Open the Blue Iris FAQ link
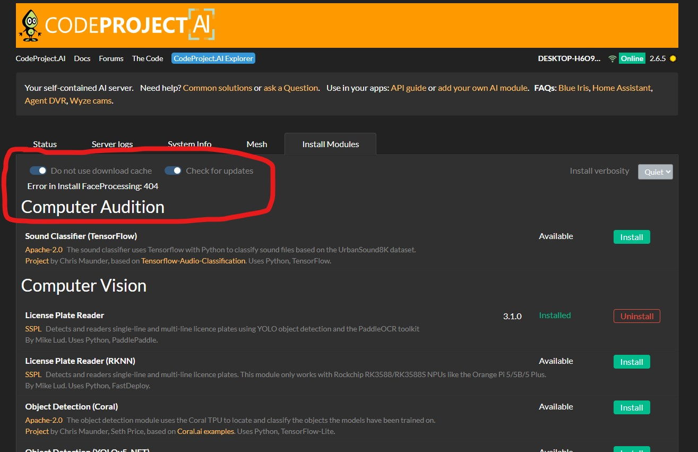 tap(573, 88)
